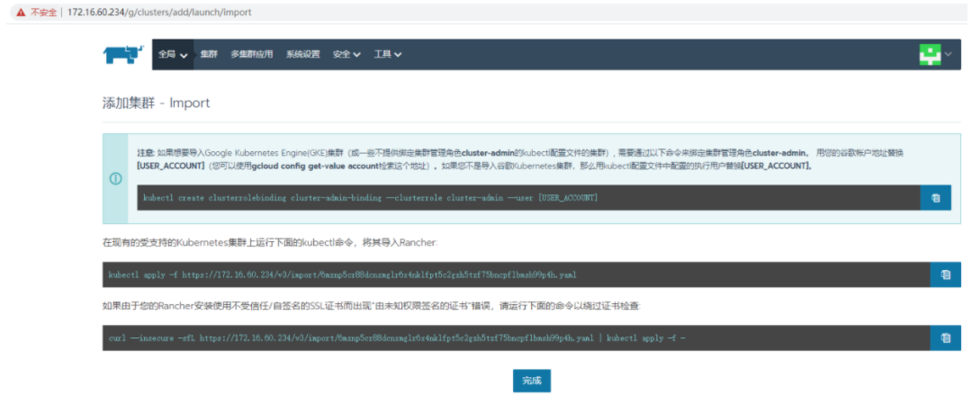The height and width of the screenshot is (405, 972).
Task: Click the insecure warning icon in address bar
Action: pos(21,13)
